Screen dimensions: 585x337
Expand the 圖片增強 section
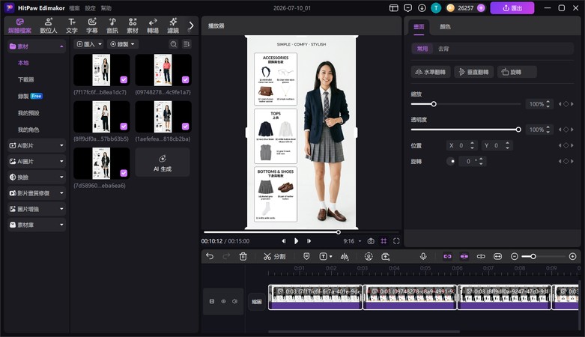point(36,209)
